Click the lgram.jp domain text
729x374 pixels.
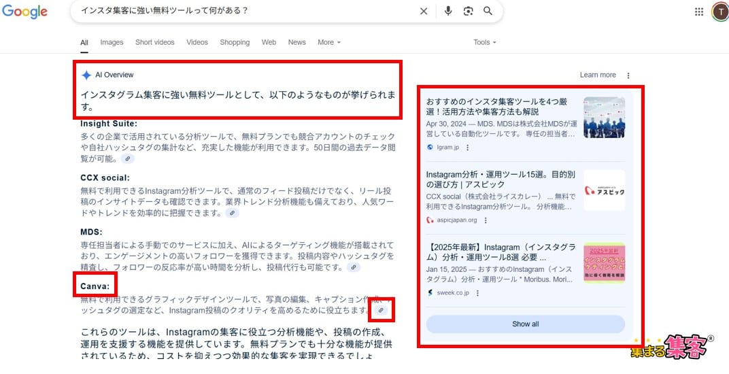click(x=447, y=148)
